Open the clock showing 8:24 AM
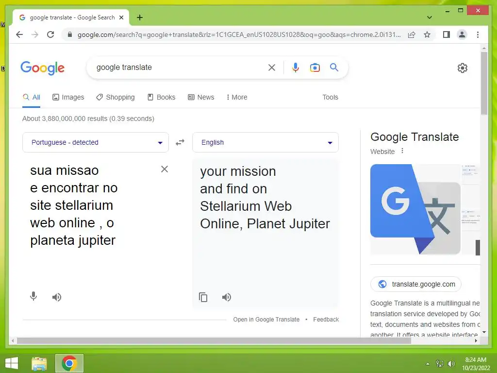Viewport: 497px width, 373px height. [476, 364]
